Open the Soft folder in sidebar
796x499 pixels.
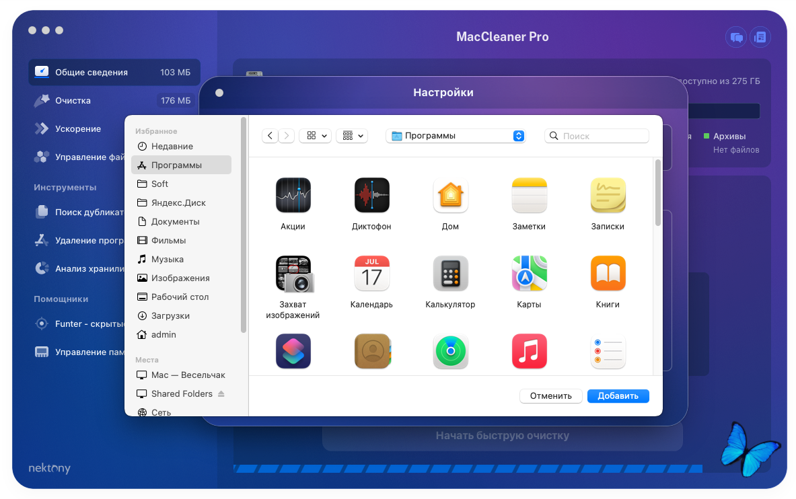pos(181,184)
